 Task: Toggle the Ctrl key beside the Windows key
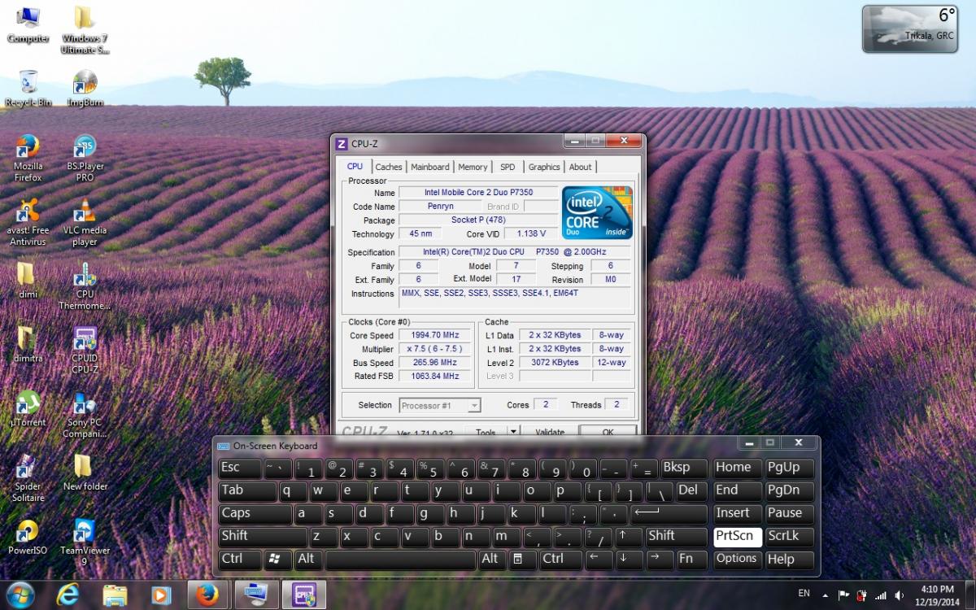pyautogui.click(x=240, y=559)
